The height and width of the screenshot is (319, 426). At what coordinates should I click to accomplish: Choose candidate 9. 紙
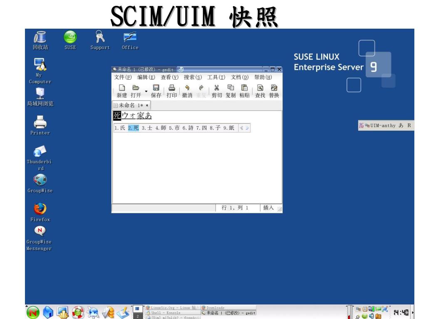(x=229, y=128)
